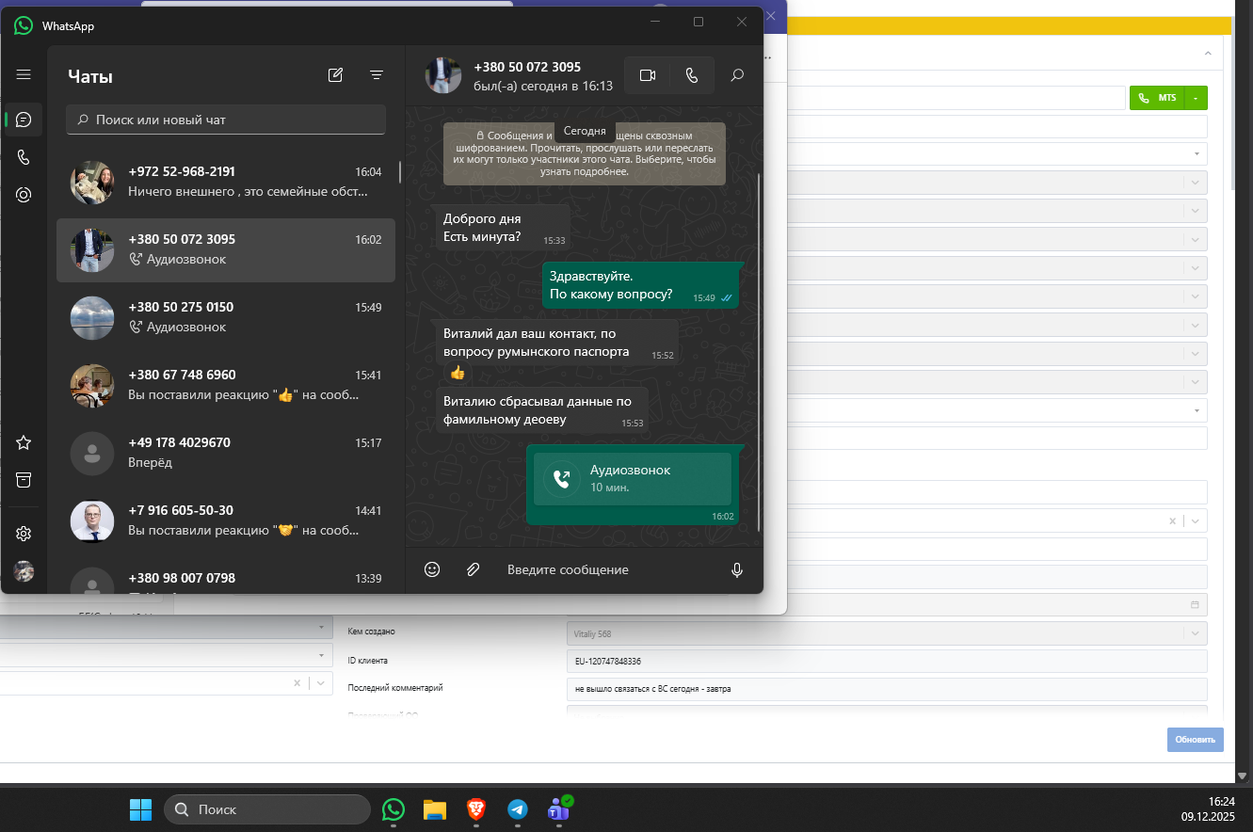Open starred messages in sidebar

pyautogui.click(x=24, y=442)
